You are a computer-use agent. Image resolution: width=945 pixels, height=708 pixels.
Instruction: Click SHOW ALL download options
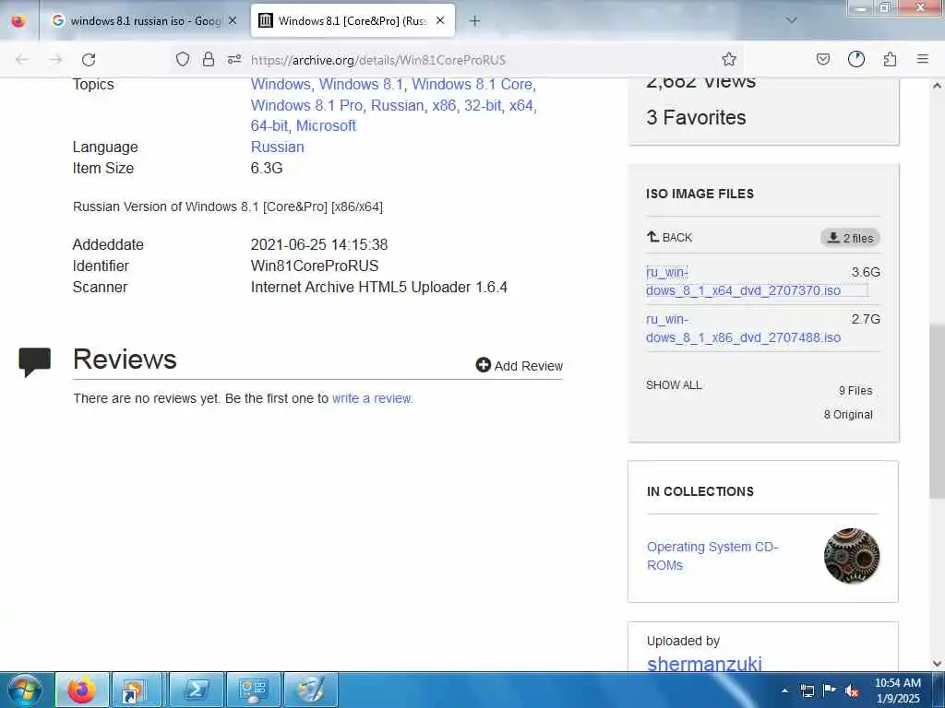pos(674,385)
